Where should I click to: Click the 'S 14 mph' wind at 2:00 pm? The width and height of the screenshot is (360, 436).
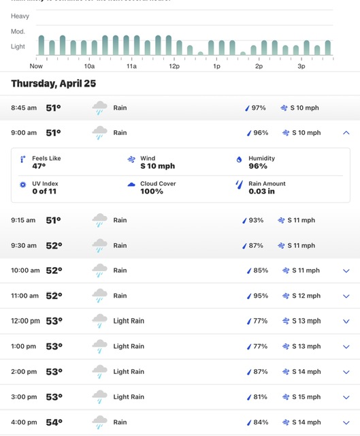306,372
